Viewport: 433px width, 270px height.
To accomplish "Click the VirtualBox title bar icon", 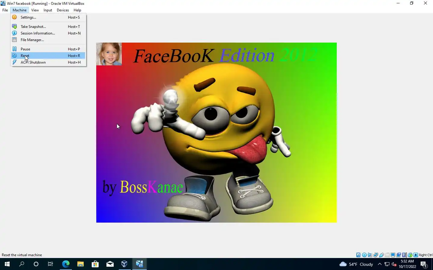I will click(3, 3).
